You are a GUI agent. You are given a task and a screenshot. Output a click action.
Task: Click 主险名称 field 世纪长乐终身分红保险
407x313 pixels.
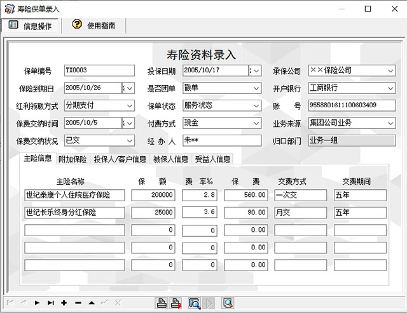pyautogui.click(x=74, y=213)
